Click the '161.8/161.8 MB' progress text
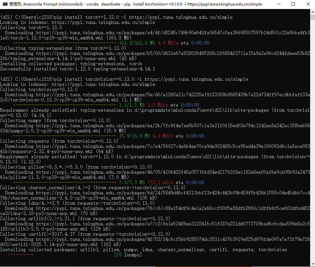 (x=137, y=43)
